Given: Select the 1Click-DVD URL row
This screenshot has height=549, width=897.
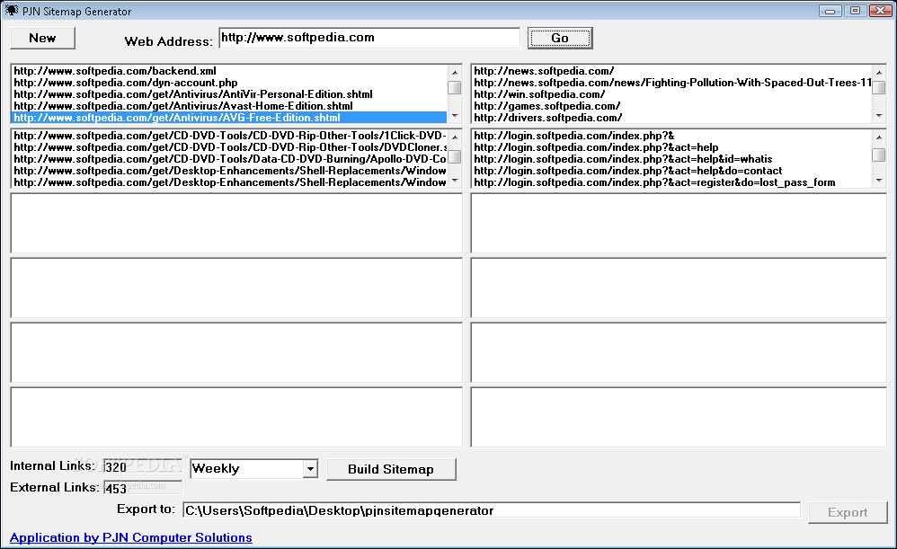Looking at the screenshot, I should click(229, 136).
